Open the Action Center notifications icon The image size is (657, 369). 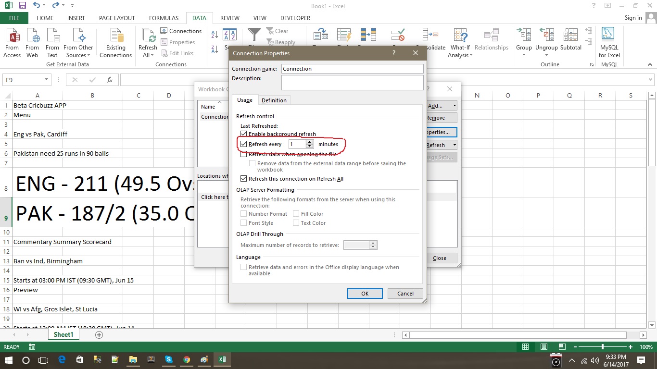(641, 360)
